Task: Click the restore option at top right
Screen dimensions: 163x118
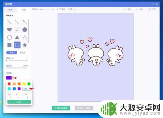Action: pos(152,9)
